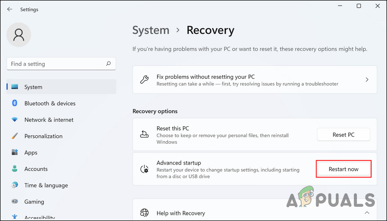Click the Personalization paintbrush icon
Image resolution: width=387 pixels, height=221 pixels.
click(x=15, y=136)
